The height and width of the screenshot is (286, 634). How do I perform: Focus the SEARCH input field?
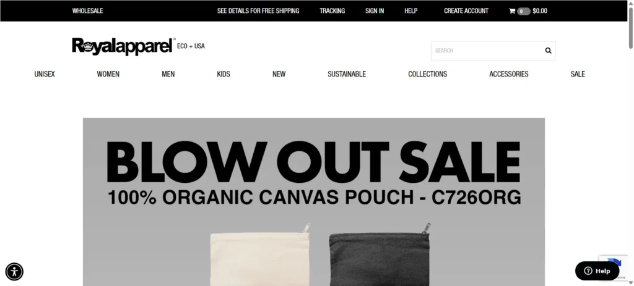(487, 51)
